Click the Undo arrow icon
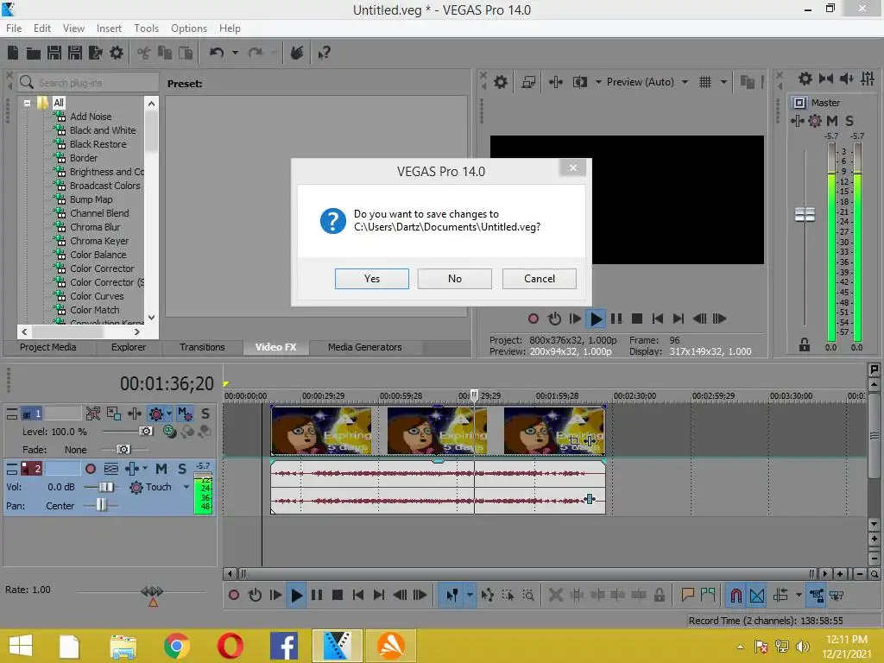The image size is (884, 663). tap(217, 53)
